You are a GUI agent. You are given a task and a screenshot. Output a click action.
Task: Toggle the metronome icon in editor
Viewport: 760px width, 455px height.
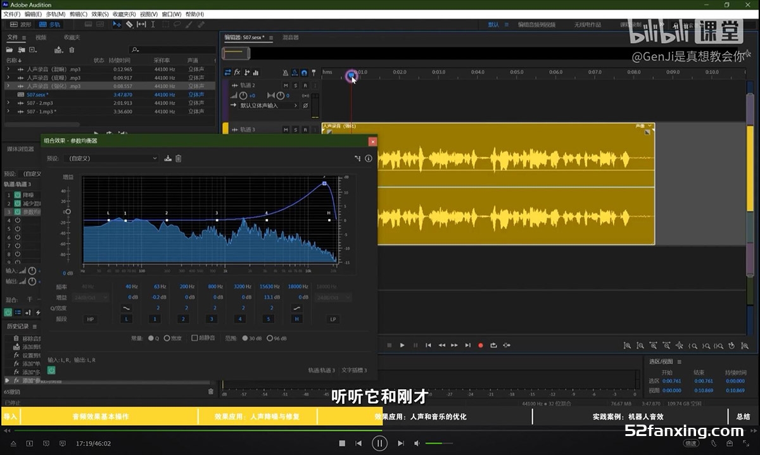pos(286,72)
